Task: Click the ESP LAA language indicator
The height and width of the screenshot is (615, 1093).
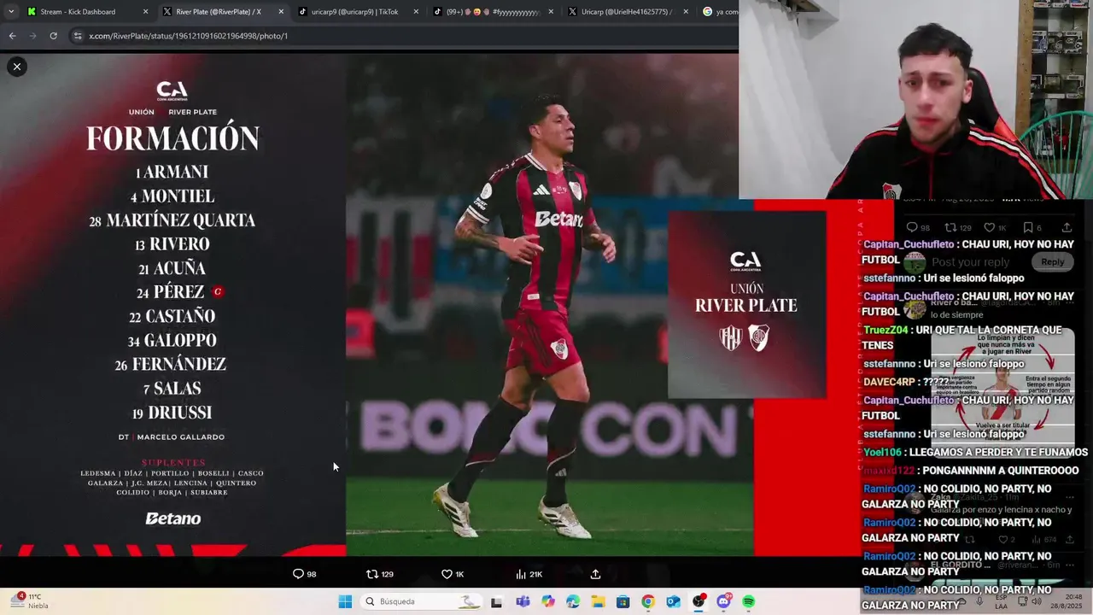Action: [x=1003, y=601]
